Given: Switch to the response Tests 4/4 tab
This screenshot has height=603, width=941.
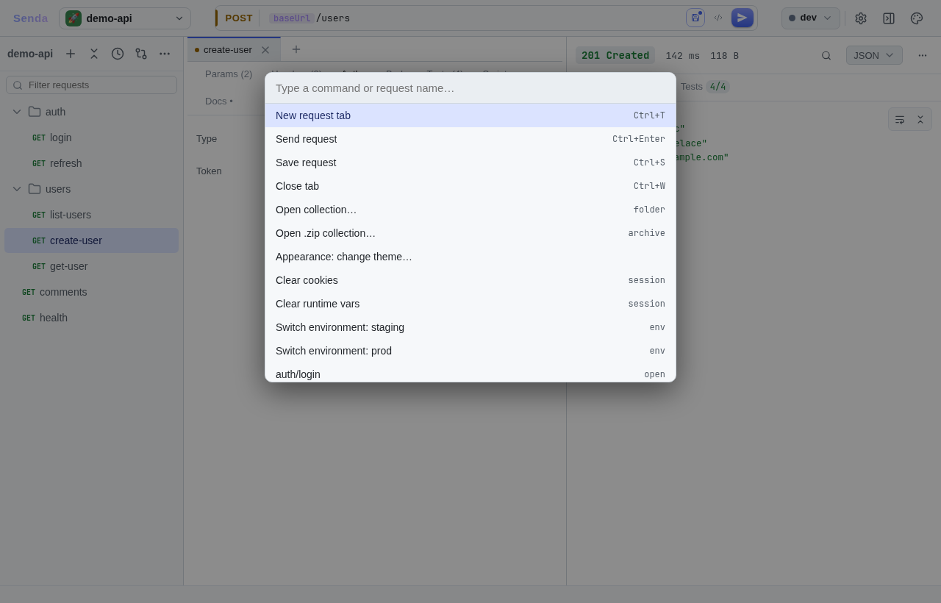Looking at the screenshot, I should point(705,87).
